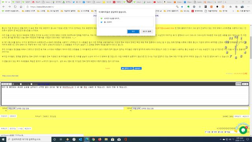This screenshot has height=142, width=252.
Task: Open Chrome from the taskbar
Action: [93, 139]
